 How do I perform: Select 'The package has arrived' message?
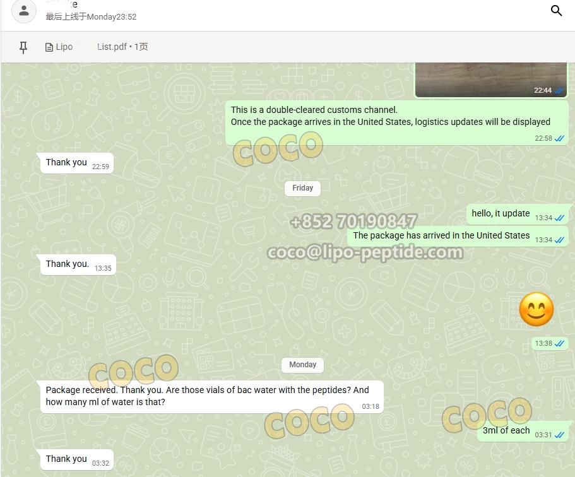pyautogui.click(x=458, y=236)
